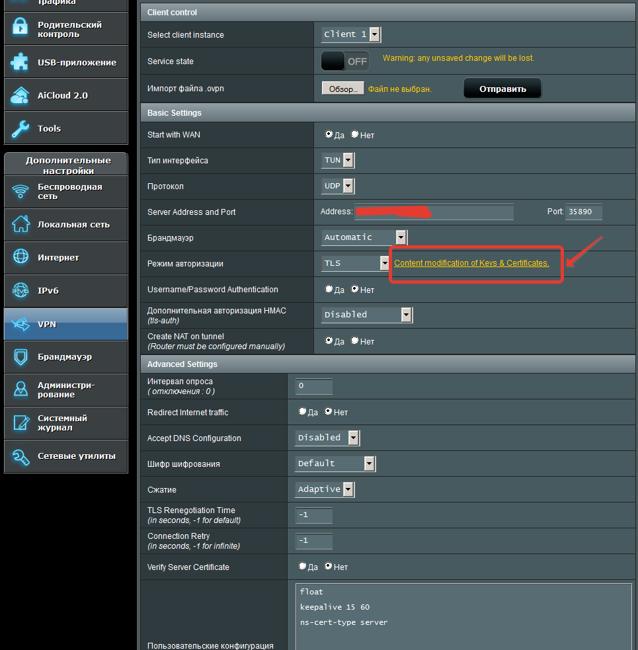Select 'Нет' for Start with WAN

point(355,134)
